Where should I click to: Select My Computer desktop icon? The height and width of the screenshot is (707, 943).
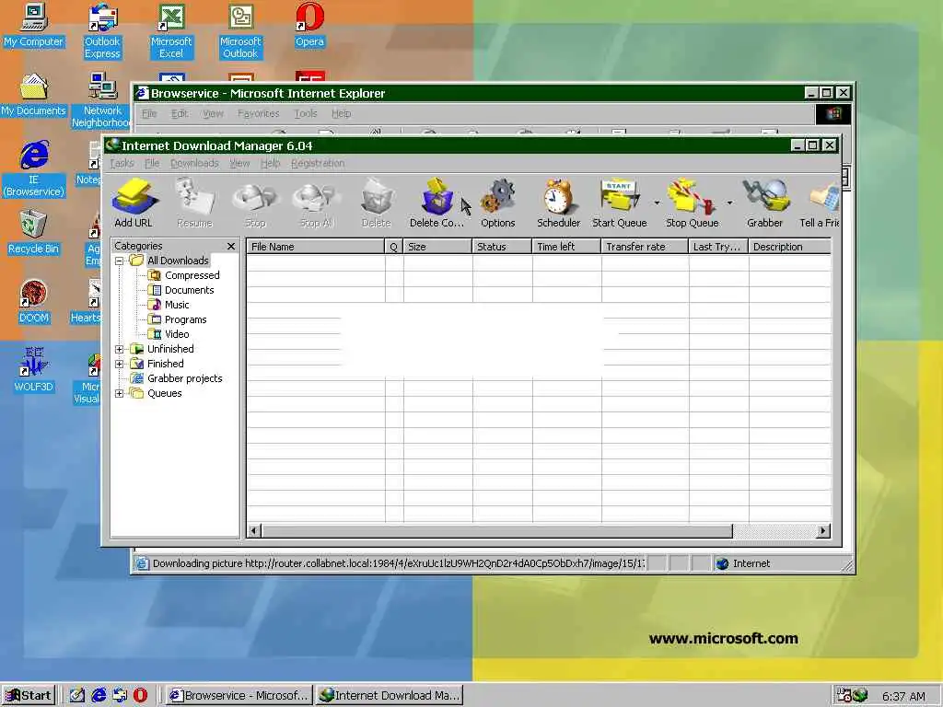coord(33,25)
